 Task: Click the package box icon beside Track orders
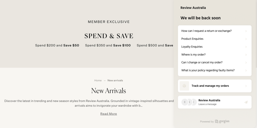(x=184, y=86)
